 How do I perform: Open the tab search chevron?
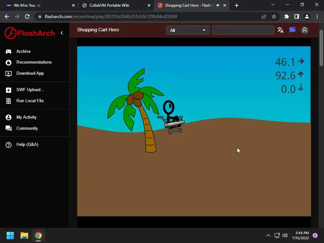[x=273, y=4]
